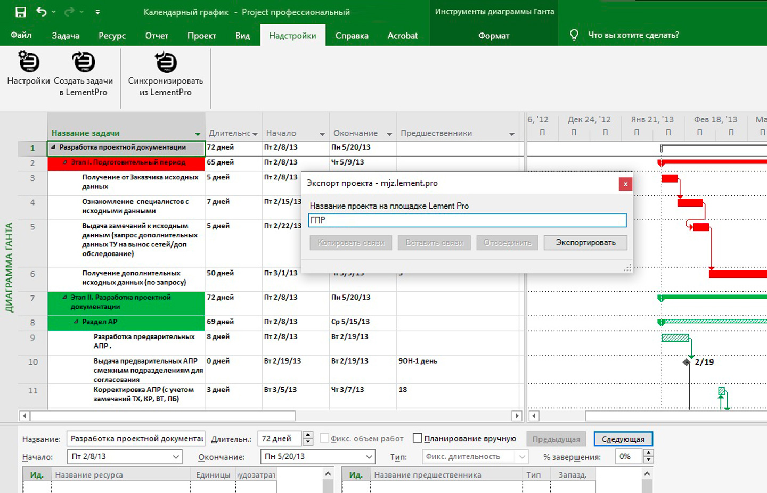Screen dimensions: 767x493
Task: Enable the Фикс. объем работ checkbox
Action: (x=325, y=438)
